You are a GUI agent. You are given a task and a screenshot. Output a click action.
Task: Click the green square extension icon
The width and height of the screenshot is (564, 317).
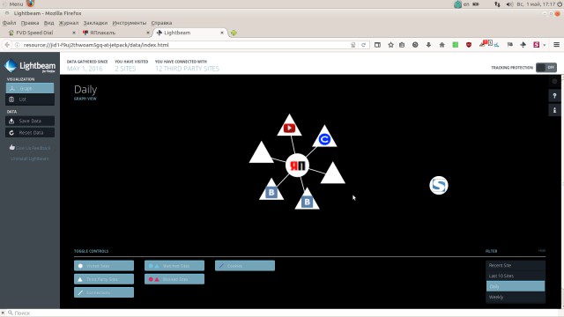(x=456, y=45)
